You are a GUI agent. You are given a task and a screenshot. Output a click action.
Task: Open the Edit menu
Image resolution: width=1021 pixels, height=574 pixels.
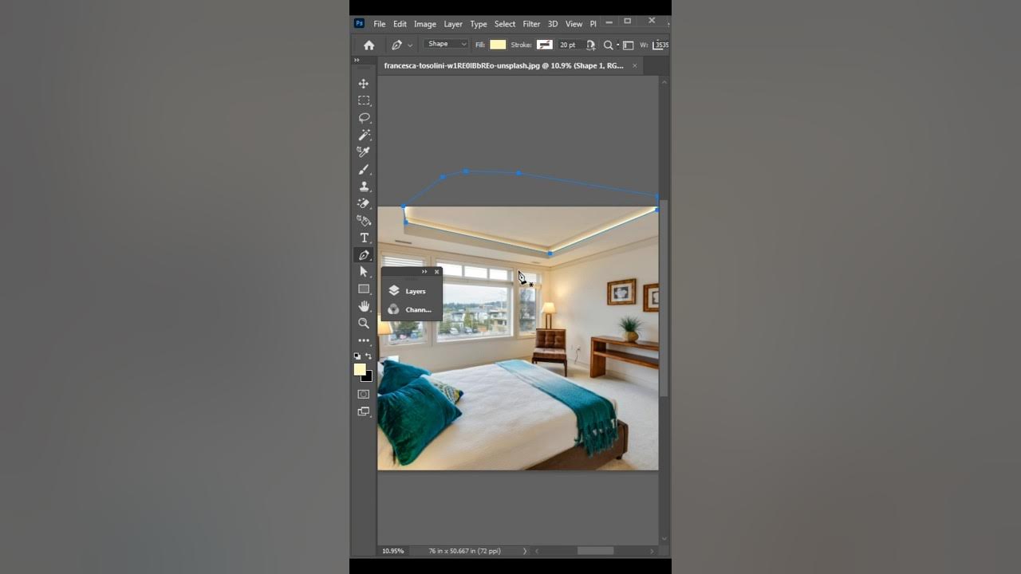pyautogui.click(x=400, y=24)
